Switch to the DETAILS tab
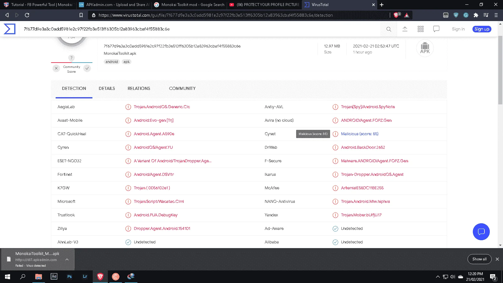 pyautogui.click(x=107, y=89)
